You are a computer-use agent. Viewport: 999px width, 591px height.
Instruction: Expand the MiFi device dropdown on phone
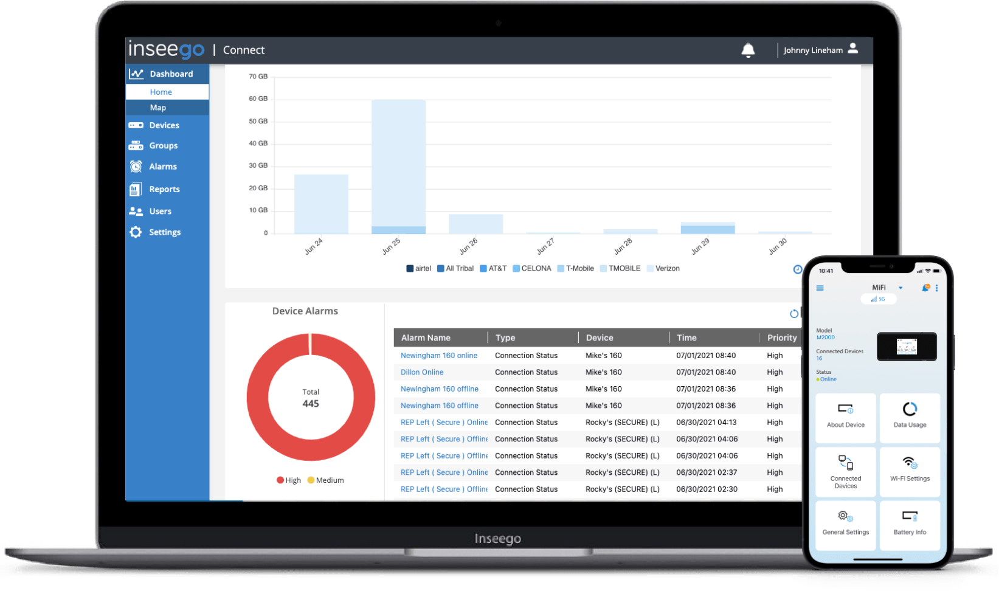coord(900,288)
